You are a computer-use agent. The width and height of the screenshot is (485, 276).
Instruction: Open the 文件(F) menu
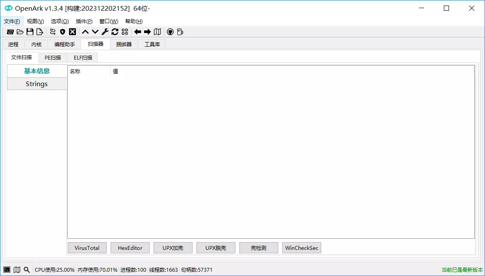point(12,21)
